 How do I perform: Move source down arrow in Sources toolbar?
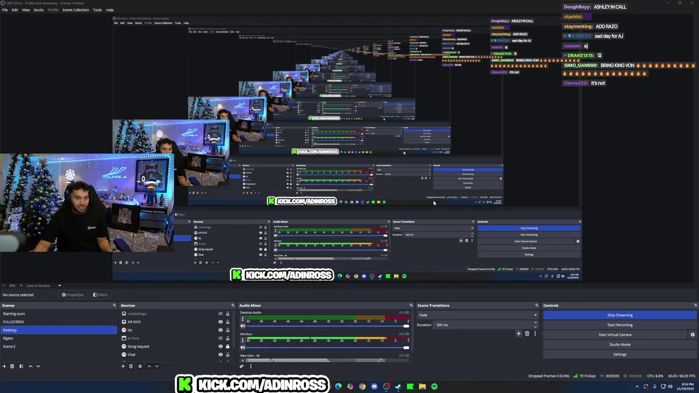[x=157, y=366]
